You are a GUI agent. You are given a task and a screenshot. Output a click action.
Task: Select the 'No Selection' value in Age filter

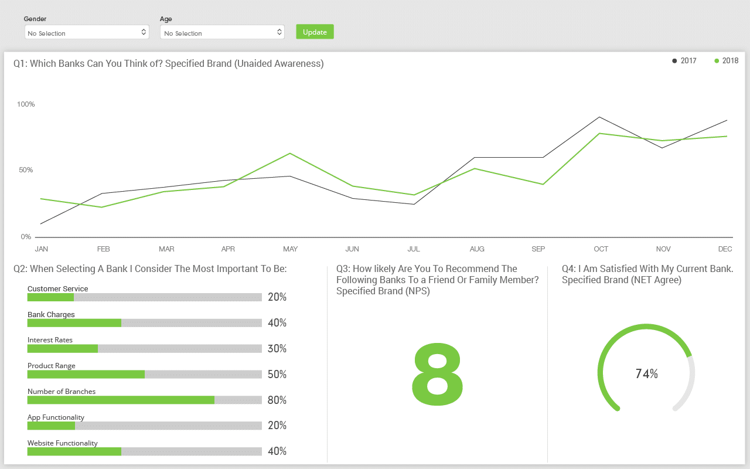pos(182,33)
